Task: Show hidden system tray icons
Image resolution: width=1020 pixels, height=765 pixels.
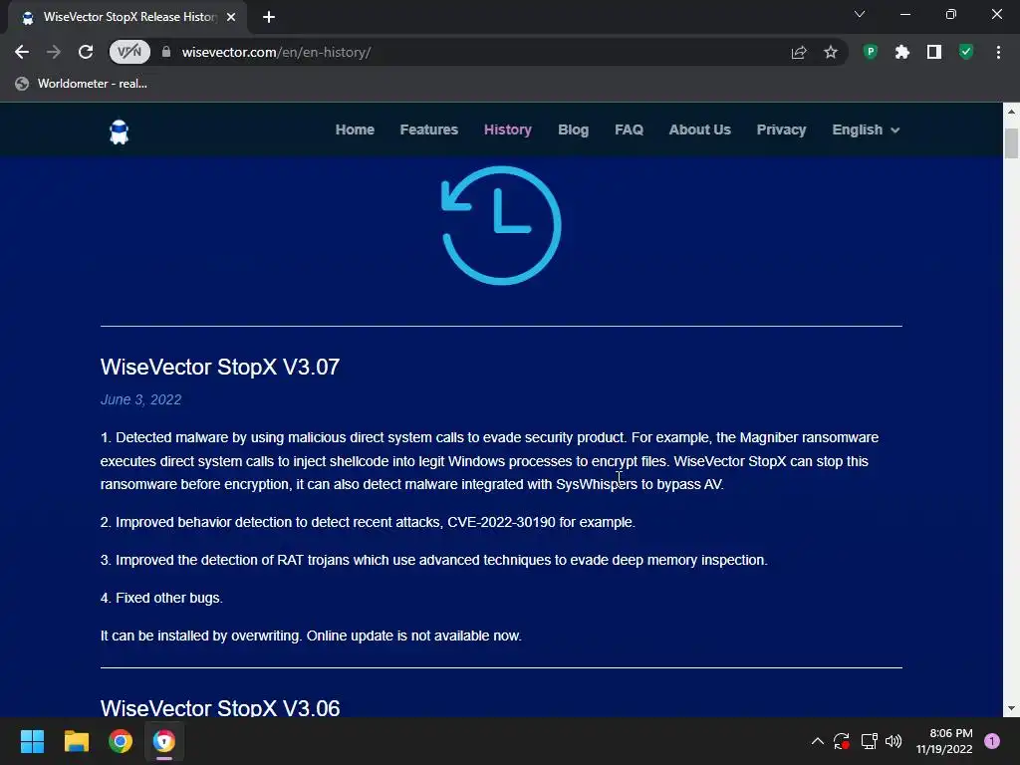Action: 818,741
